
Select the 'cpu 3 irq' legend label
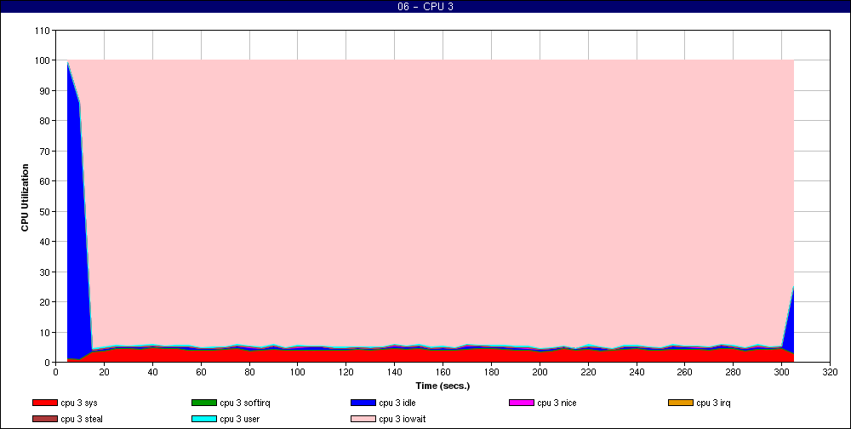click(x=714, y=403)
